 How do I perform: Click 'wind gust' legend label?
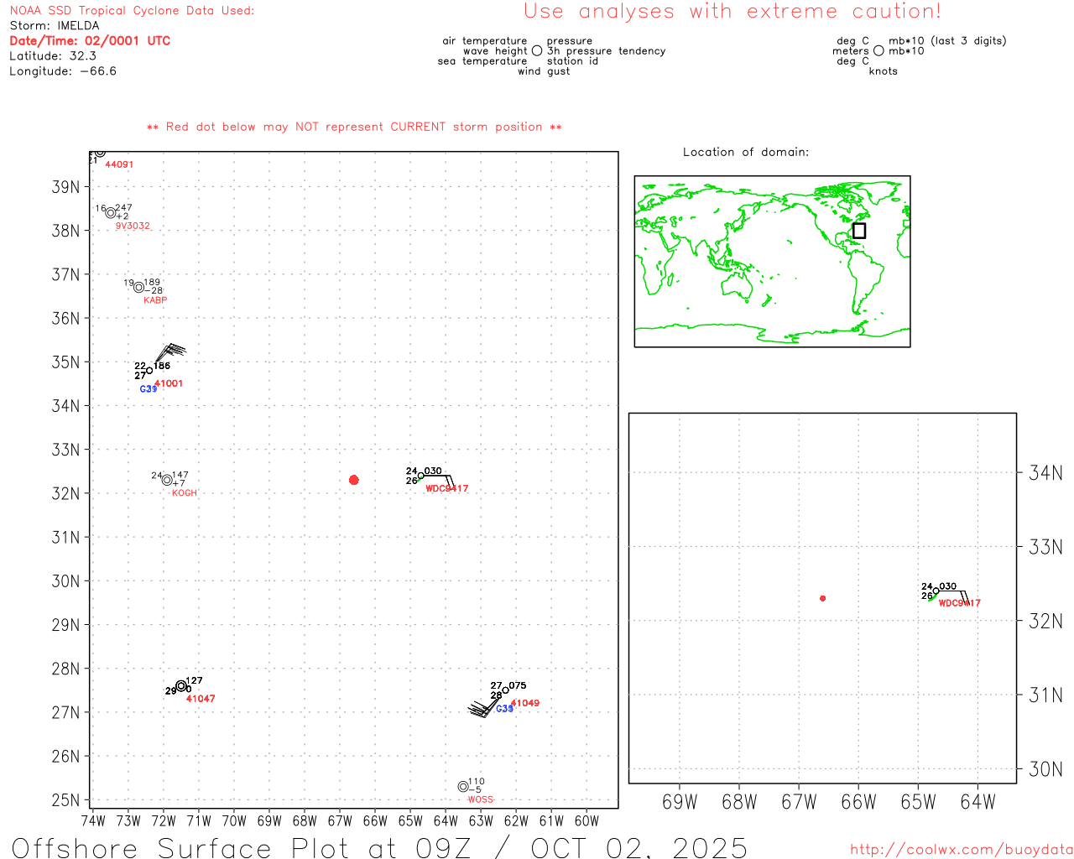[x=544, y=71]
